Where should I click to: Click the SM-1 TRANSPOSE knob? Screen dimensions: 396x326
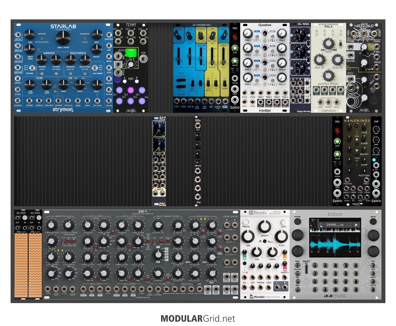coord(51,225)
